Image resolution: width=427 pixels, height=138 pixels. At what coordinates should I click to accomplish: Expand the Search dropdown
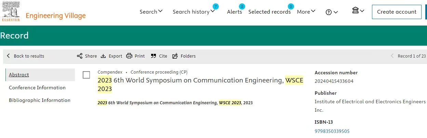point(151,12)
